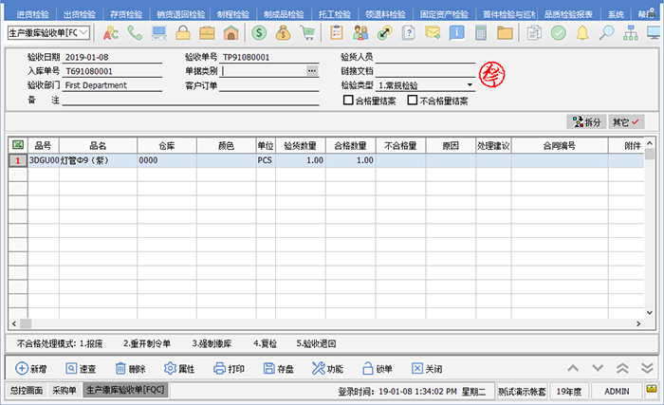Click the blue info icon in the toolbar
Image resolution: width=664 pixels, height=405 pixels.
(x=456, y=33)
